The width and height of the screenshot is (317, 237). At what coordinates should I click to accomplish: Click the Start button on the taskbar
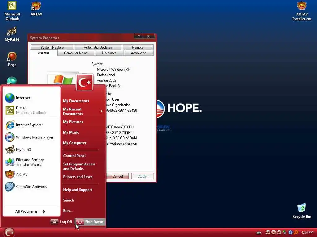[x=9, y=233]
